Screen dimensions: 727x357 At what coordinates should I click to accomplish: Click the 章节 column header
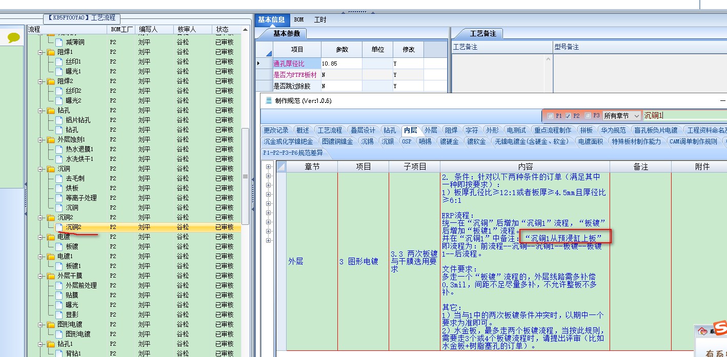(x=312, y=166)
